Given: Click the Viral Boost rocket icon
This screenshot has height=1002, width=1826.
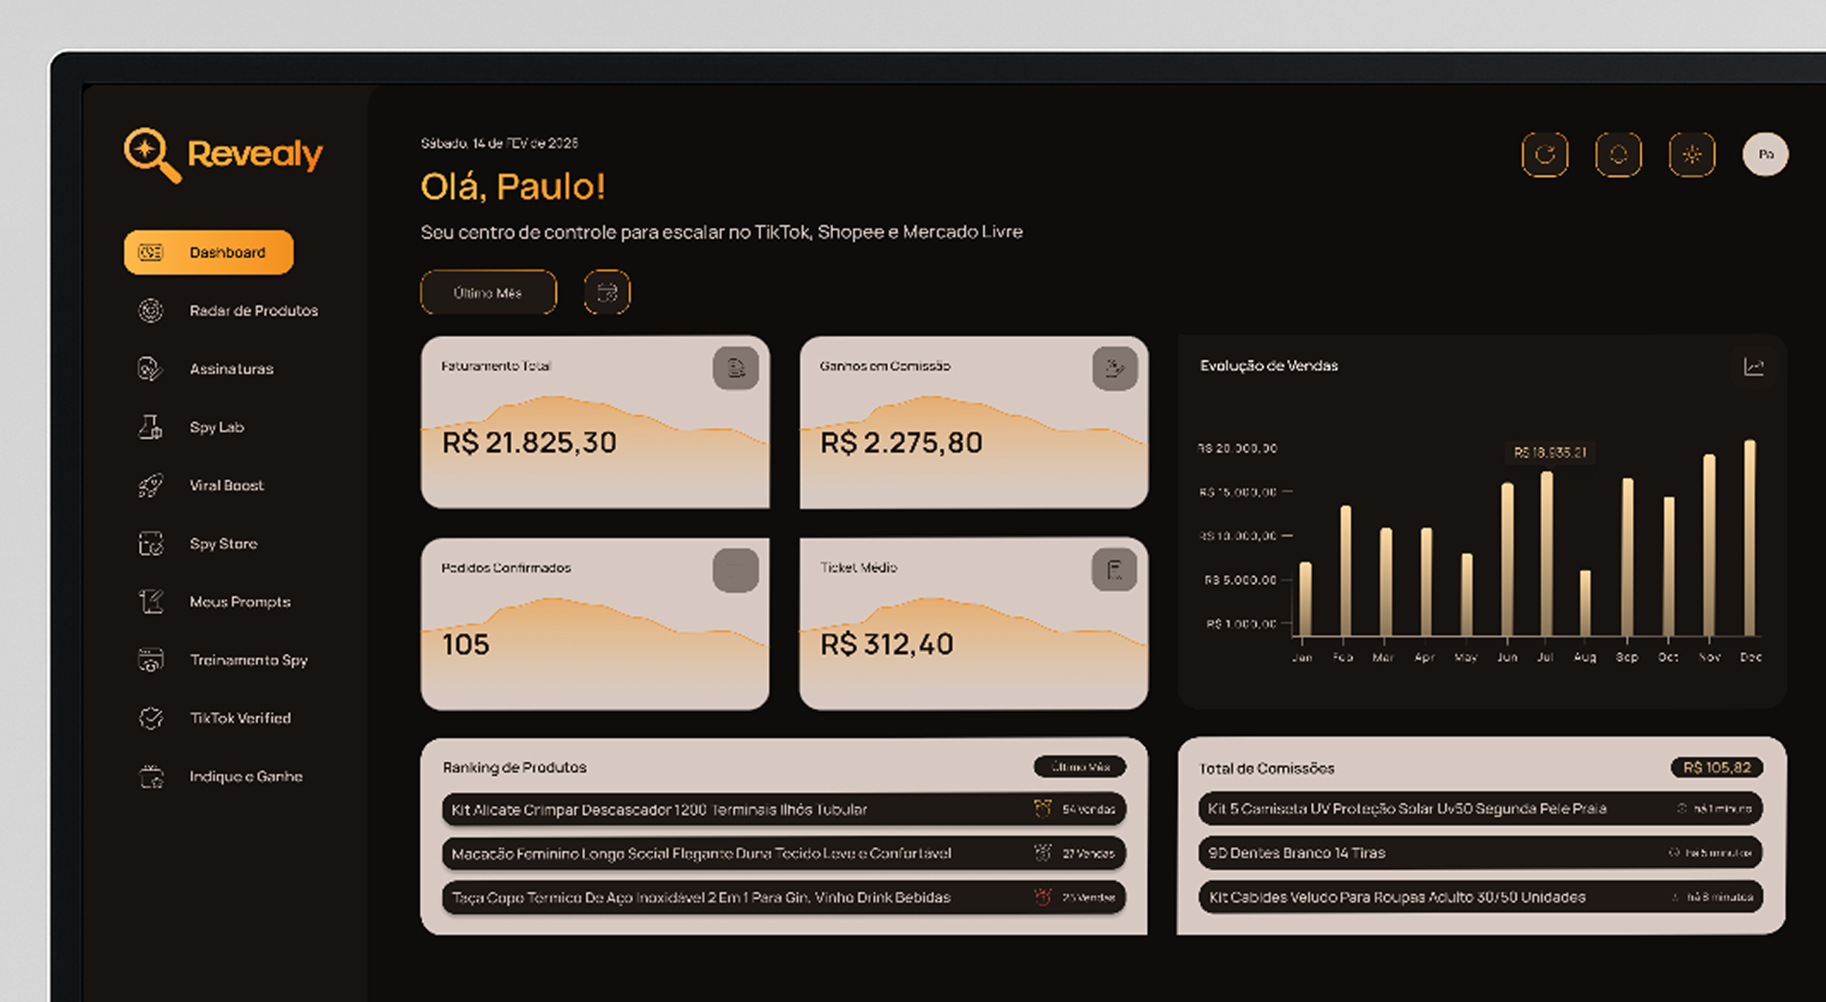Looking at the screenshot, I should tap(150, 485).
